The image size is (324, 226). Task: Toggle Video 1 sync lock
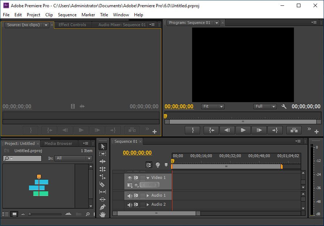click(136, 178)
